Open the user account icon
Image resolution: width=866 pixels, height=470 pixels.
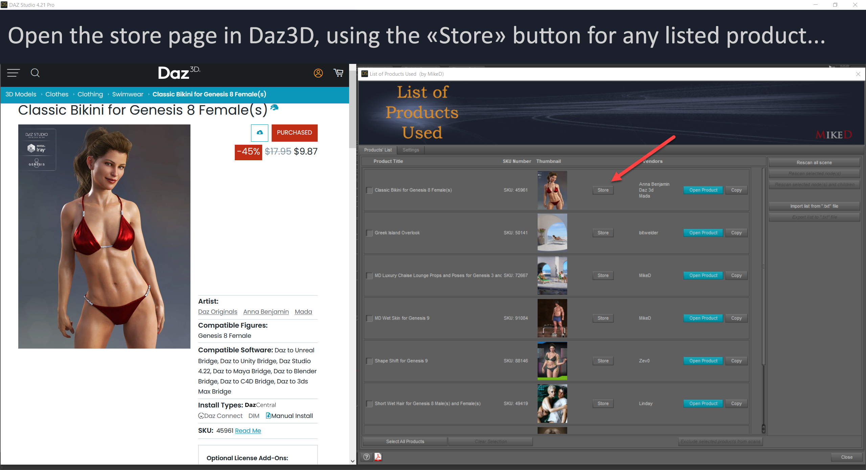(x=318, y=73)
